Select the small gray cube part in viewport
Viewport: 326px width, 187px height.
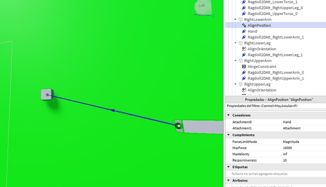click(47, 95)
